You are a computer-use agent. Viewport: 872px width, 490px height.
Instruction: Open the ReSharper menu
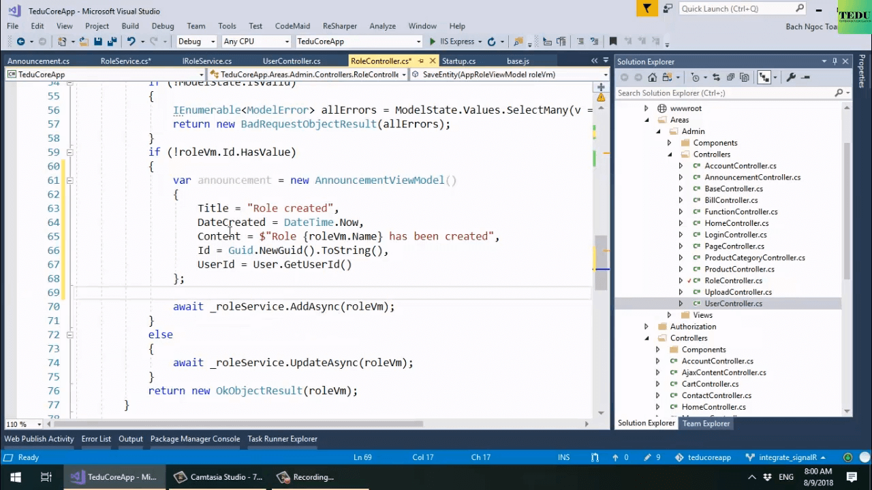pos(339,26)
